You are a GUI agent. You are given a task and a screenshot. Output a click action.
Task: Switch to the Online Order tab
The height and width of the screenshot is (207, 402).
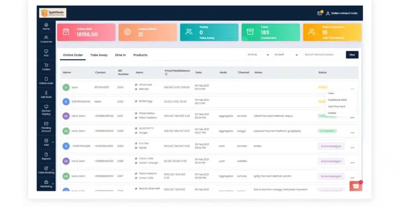[73, 55]
